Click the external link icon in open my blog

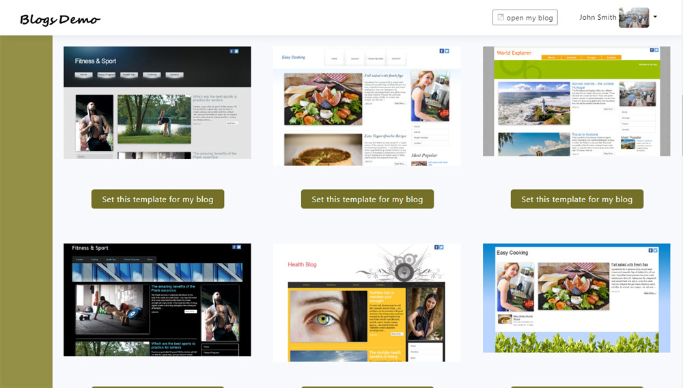pyautogui.click(x=500, y=18)
